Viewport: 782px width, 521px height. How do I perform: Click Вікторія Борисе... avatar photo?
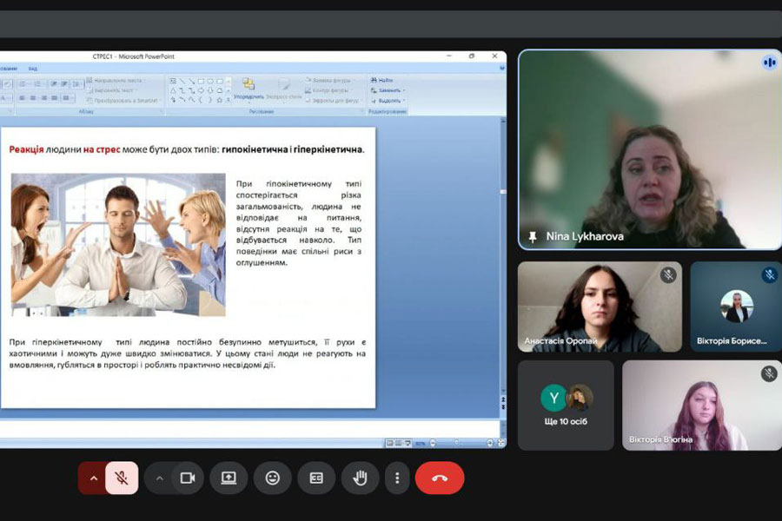pyautogui.click(x=737, y=307)
